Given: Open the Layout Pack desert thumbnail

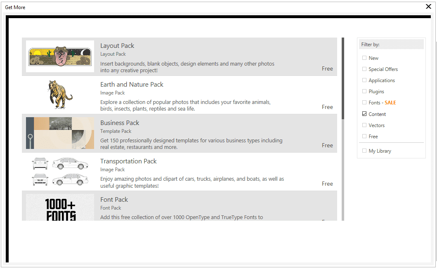Looking at the screenshot, I should 60,57.
